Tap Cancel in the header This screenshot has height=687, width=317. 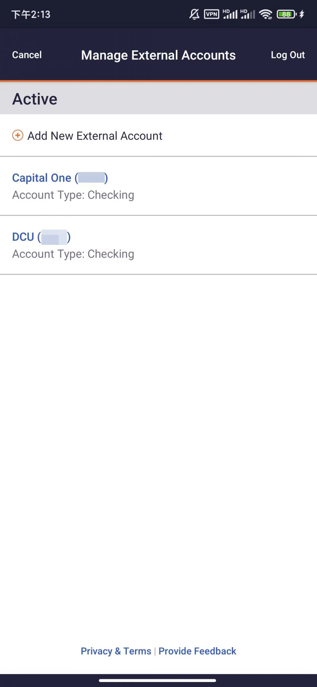point(27,55)
